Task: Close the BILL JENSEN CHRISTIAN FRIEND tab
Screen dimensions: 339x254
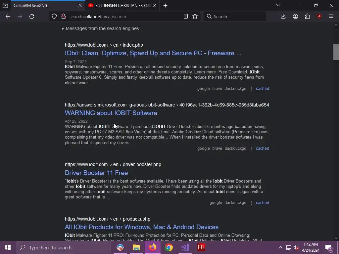Action: click(x=155, y=5)
